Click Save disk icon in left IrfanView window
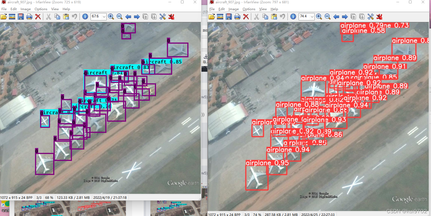 coord(20,17)
